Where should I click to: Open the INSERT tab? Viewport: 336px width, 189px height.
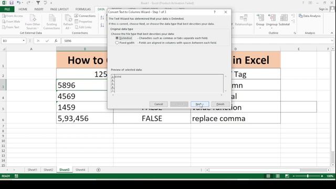tap(39, 9)
